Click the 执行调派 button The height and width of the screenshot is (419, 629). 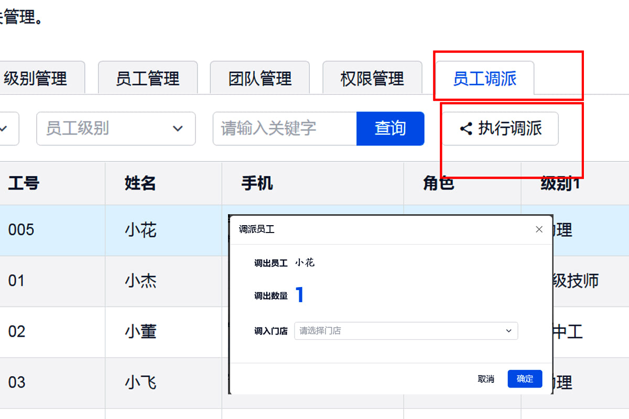pyautogui.click(x=500, y=128)
